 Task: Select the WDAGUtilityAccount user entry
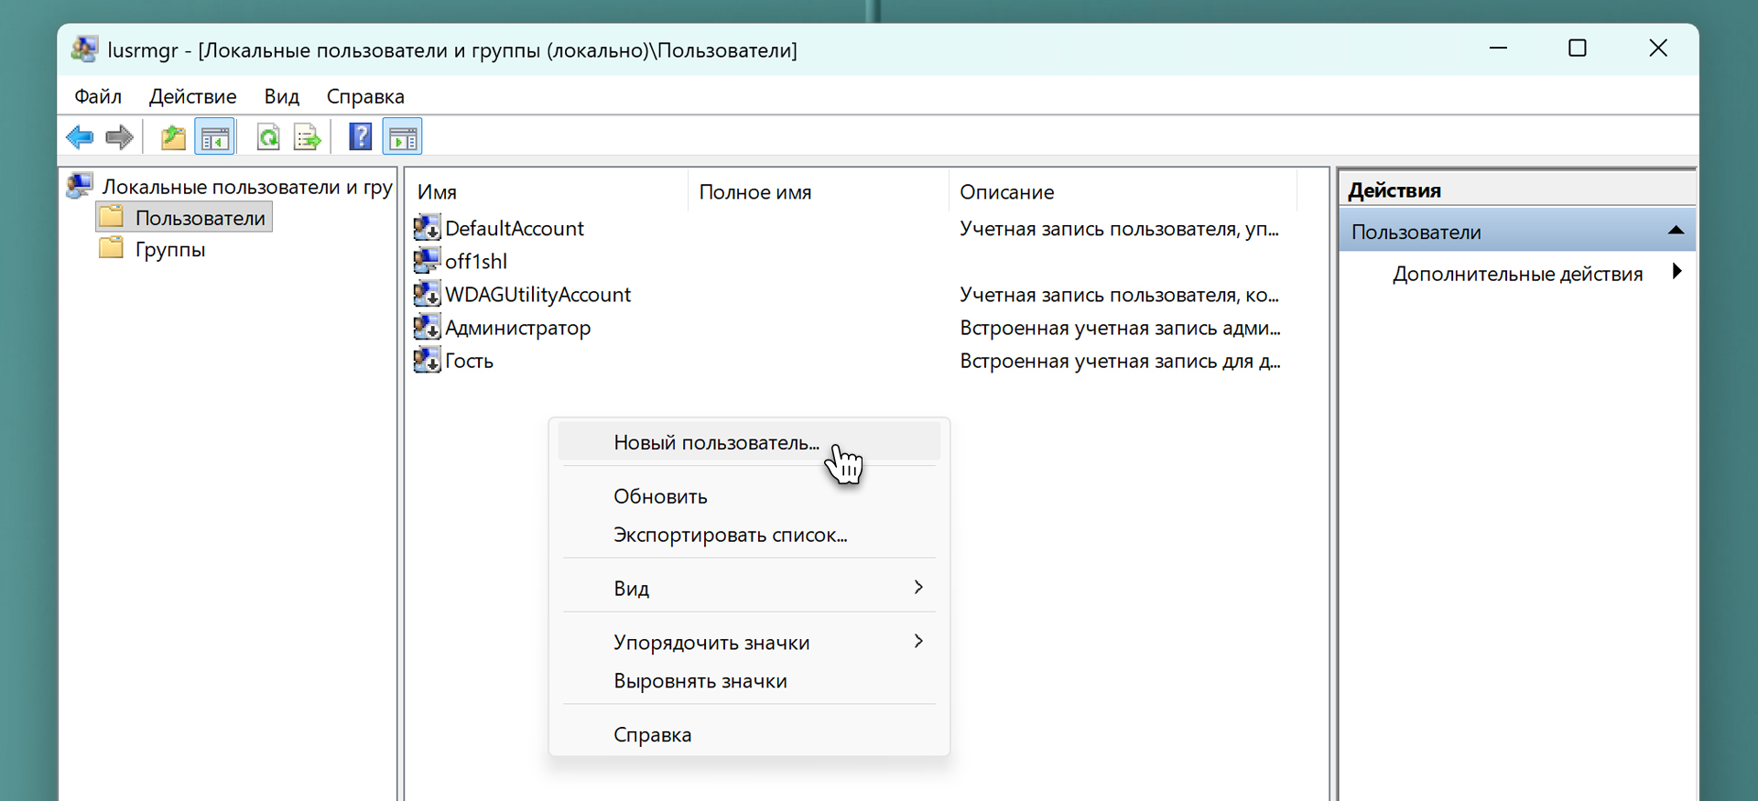(x=537, y=295)
